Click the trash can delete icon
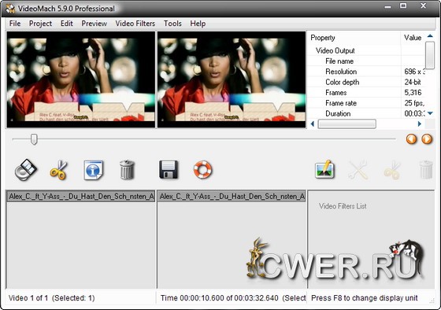This screenshot has height=310, width=441. (127, 169)
